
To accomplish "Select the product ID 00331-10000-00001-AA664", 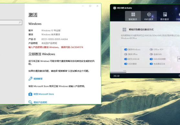I will click(x=55, y=39).
